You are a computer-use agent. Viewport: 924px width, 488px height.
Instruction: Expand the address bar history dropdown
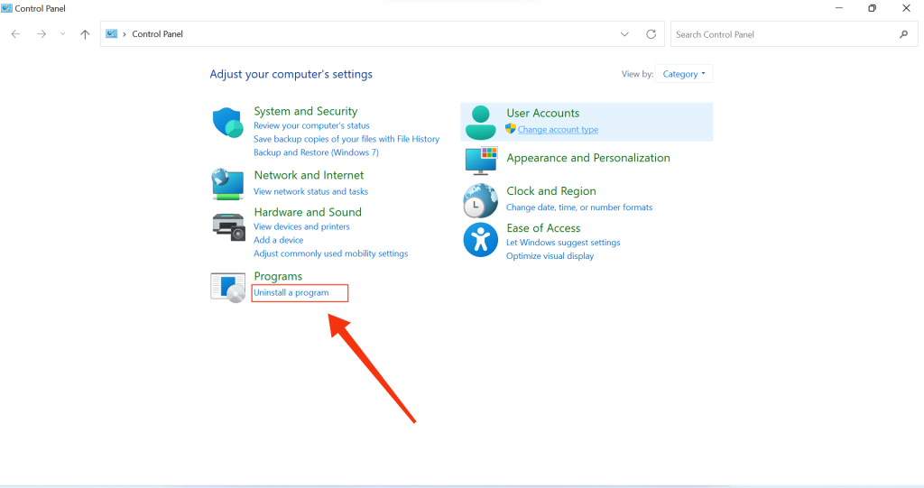point(624,34)
